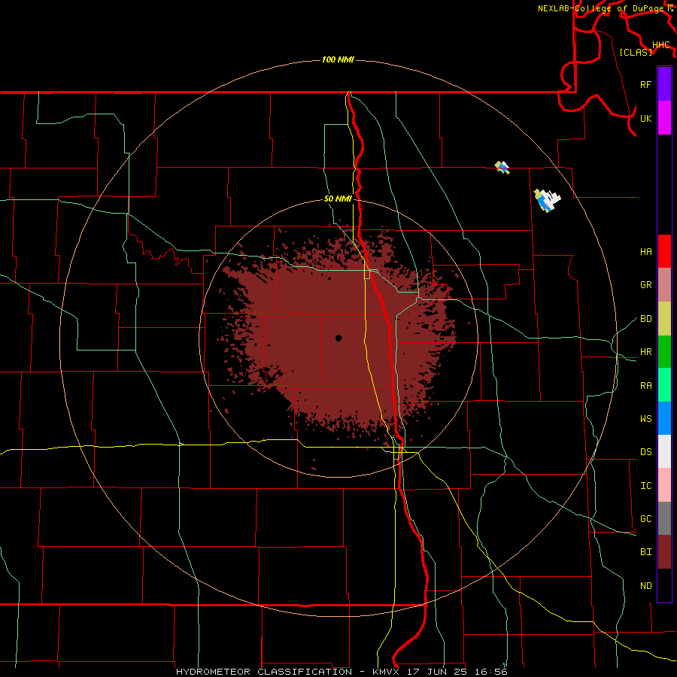Click the ND legend label
677x677 pixels.
click(x=646, y=585)
